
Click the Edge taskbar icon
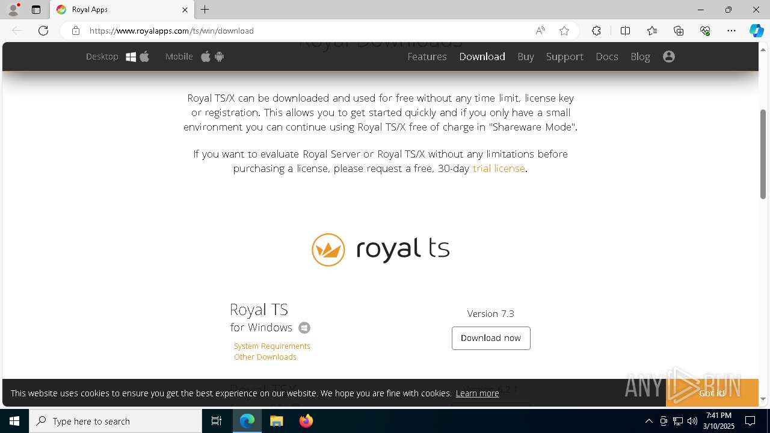247,421
